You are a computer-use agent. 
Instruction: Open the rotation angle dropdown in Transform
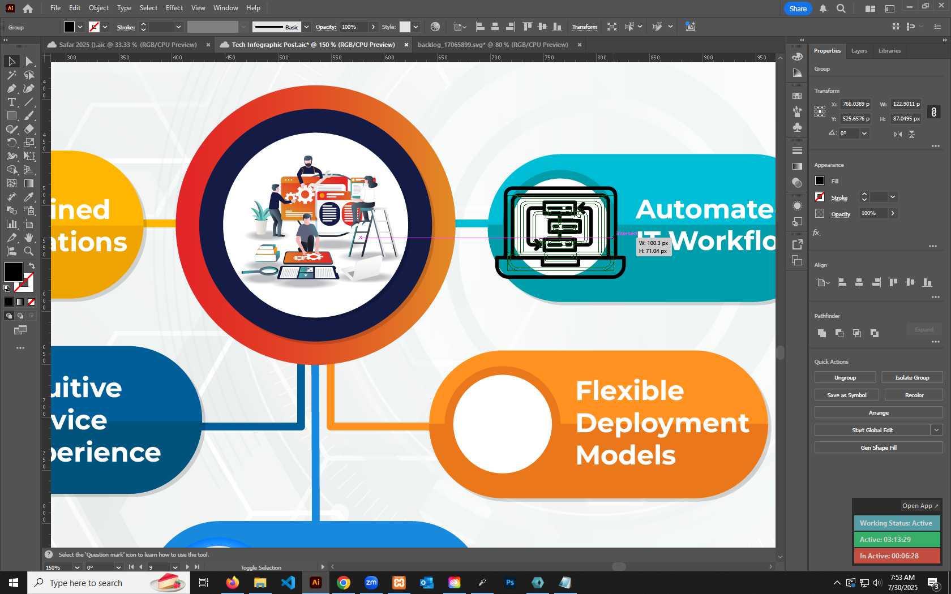[x=864, y=134]
